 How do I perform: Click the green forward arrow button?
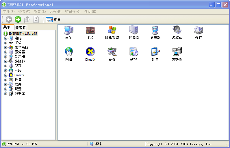[18, 19]
